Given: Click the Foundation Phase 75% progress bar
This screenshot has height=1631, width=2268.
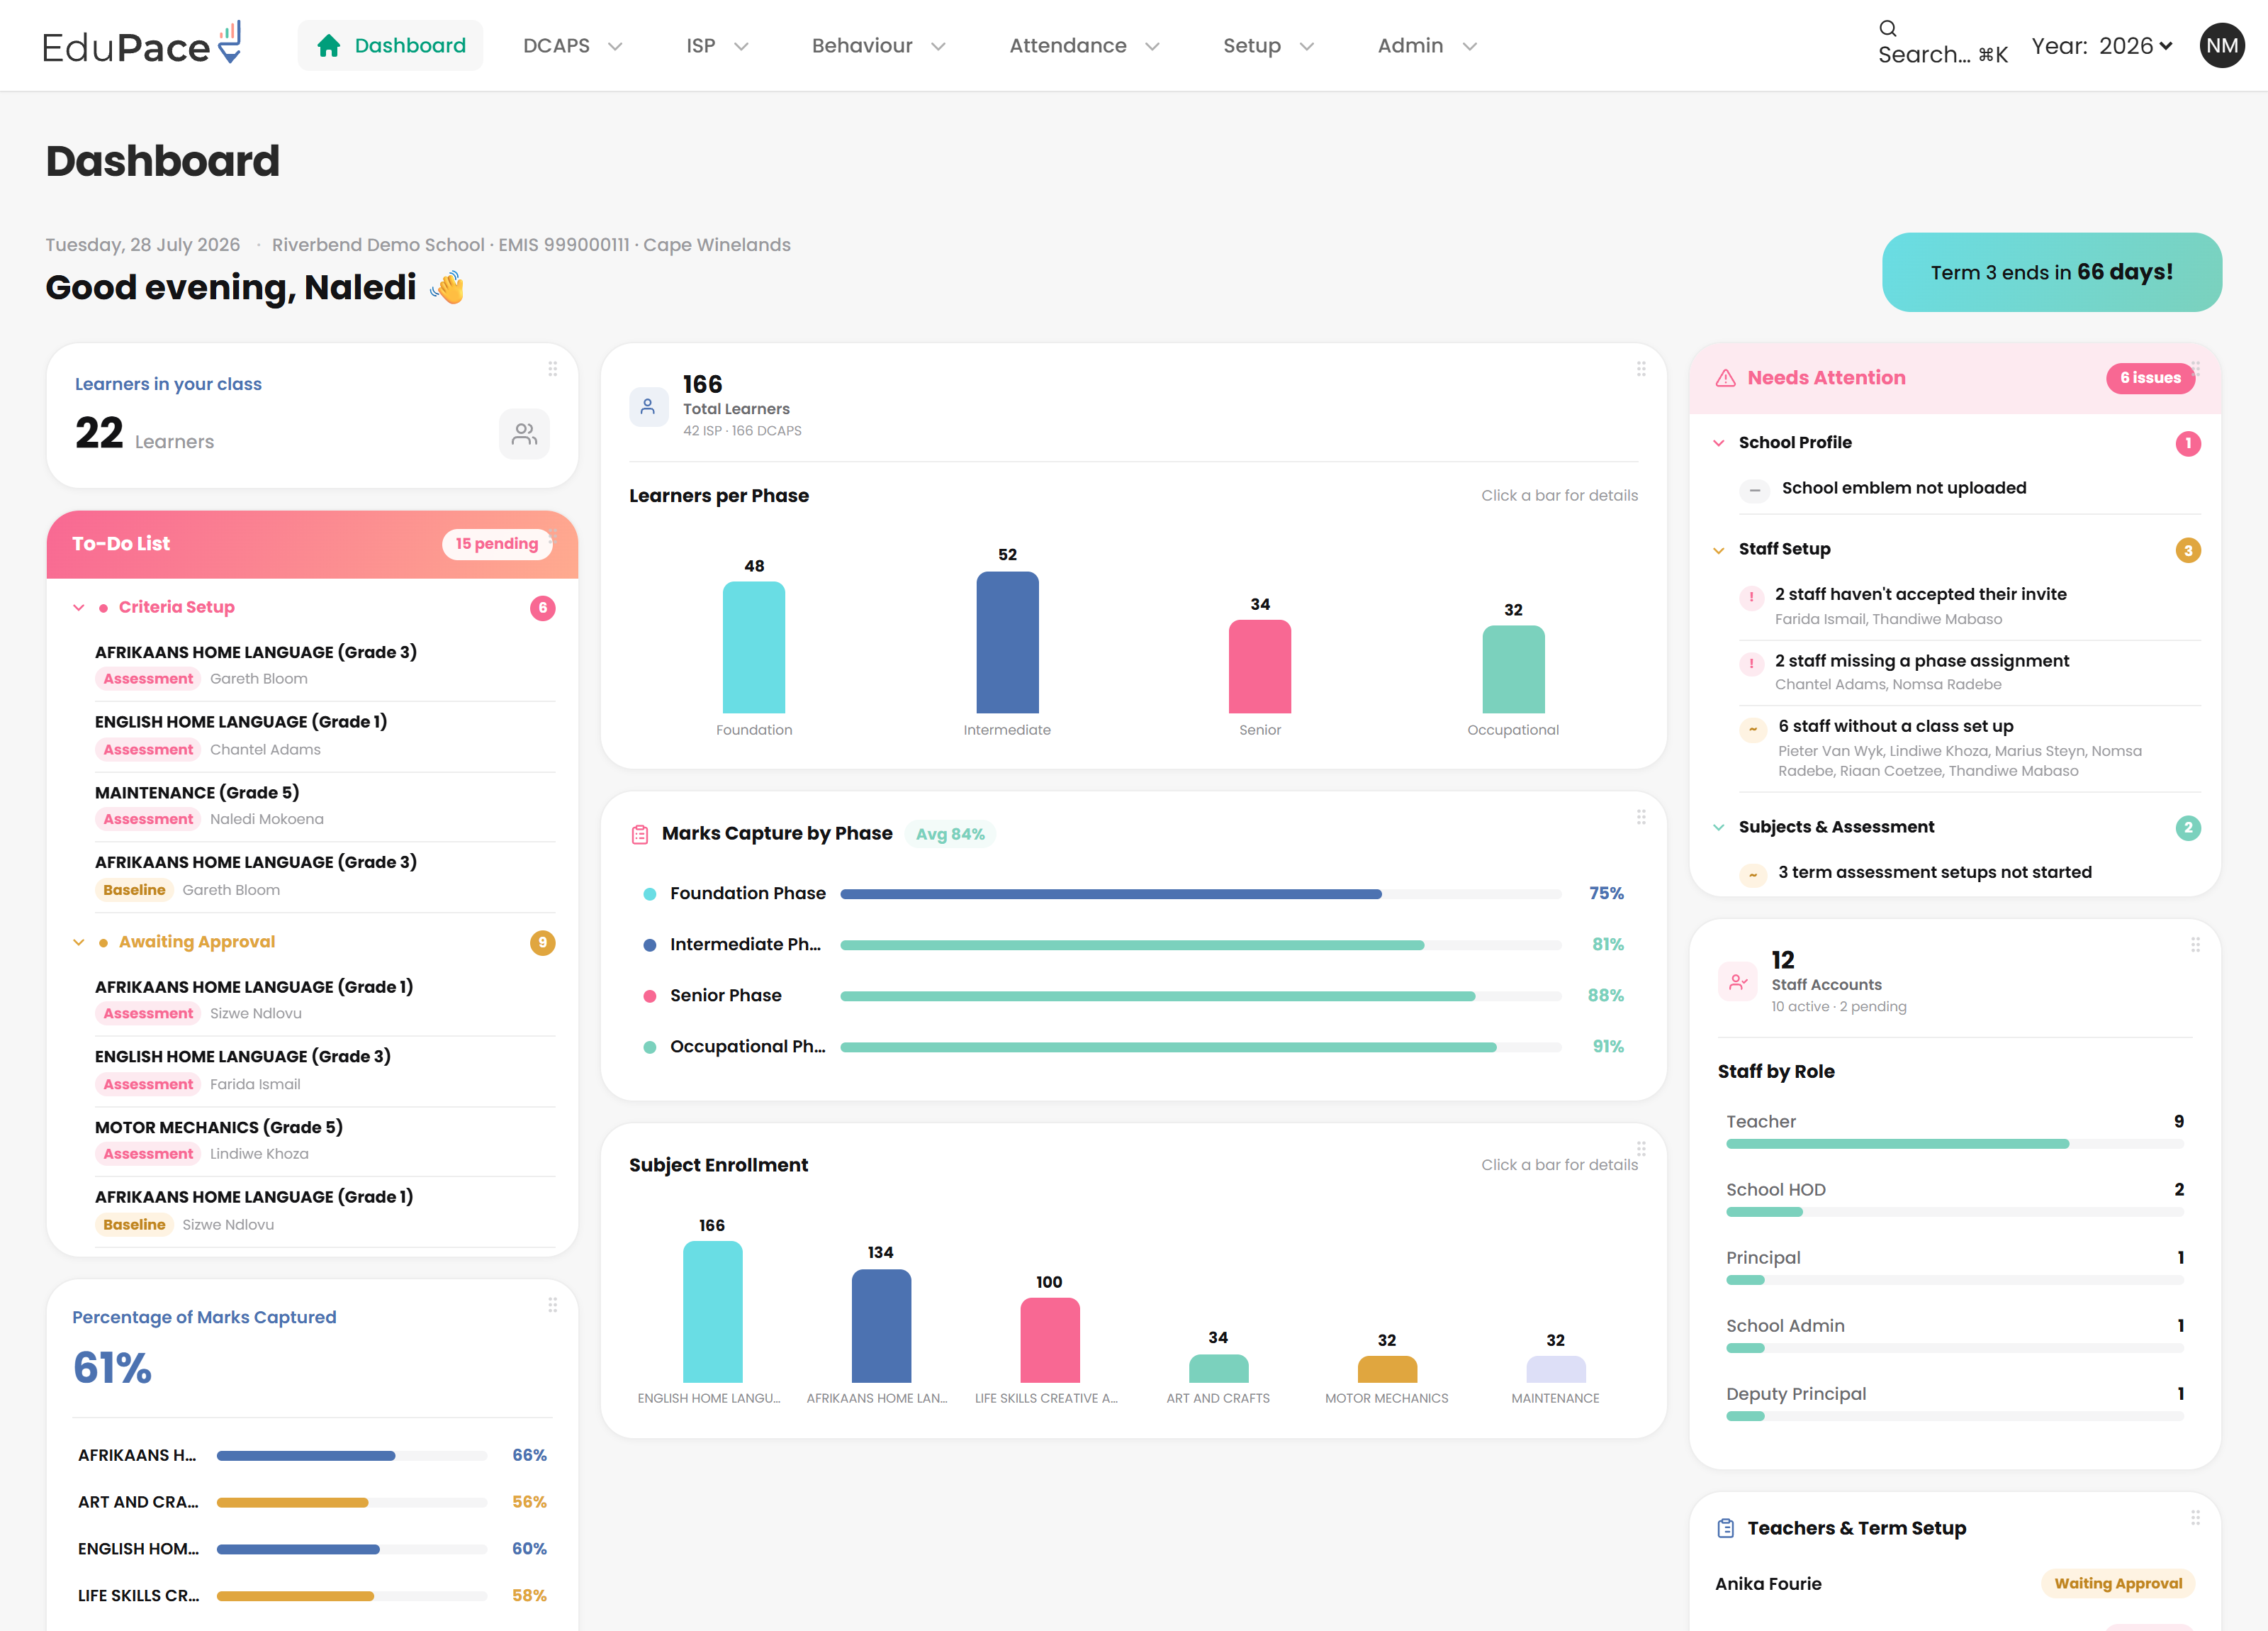Looking at the screenshot, I should tap(1201, 894).
